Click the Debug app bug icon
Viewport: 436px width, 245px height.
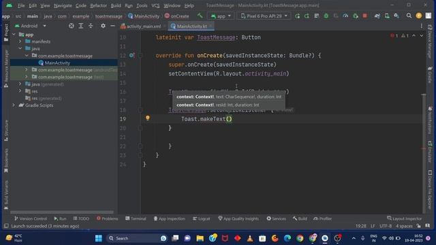click(x=326, y=16)
